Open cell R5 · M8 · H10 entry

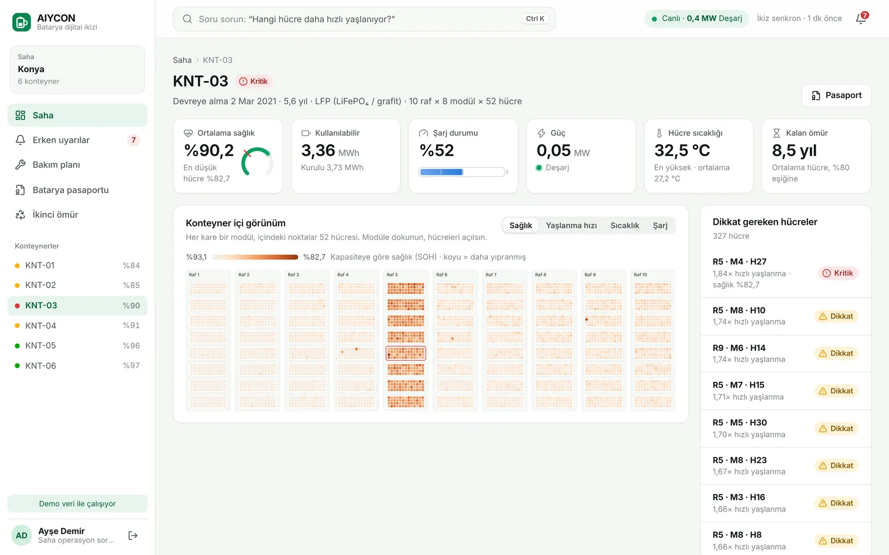pos(786,316)
